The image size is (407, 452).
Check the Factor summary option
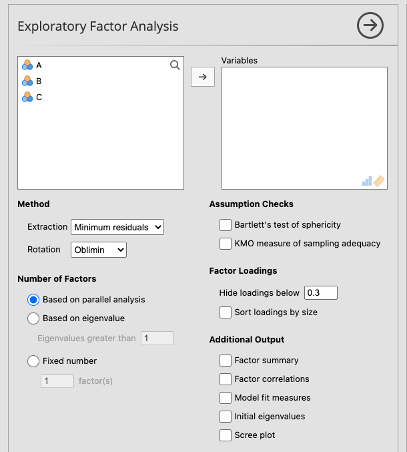point(226,361)
